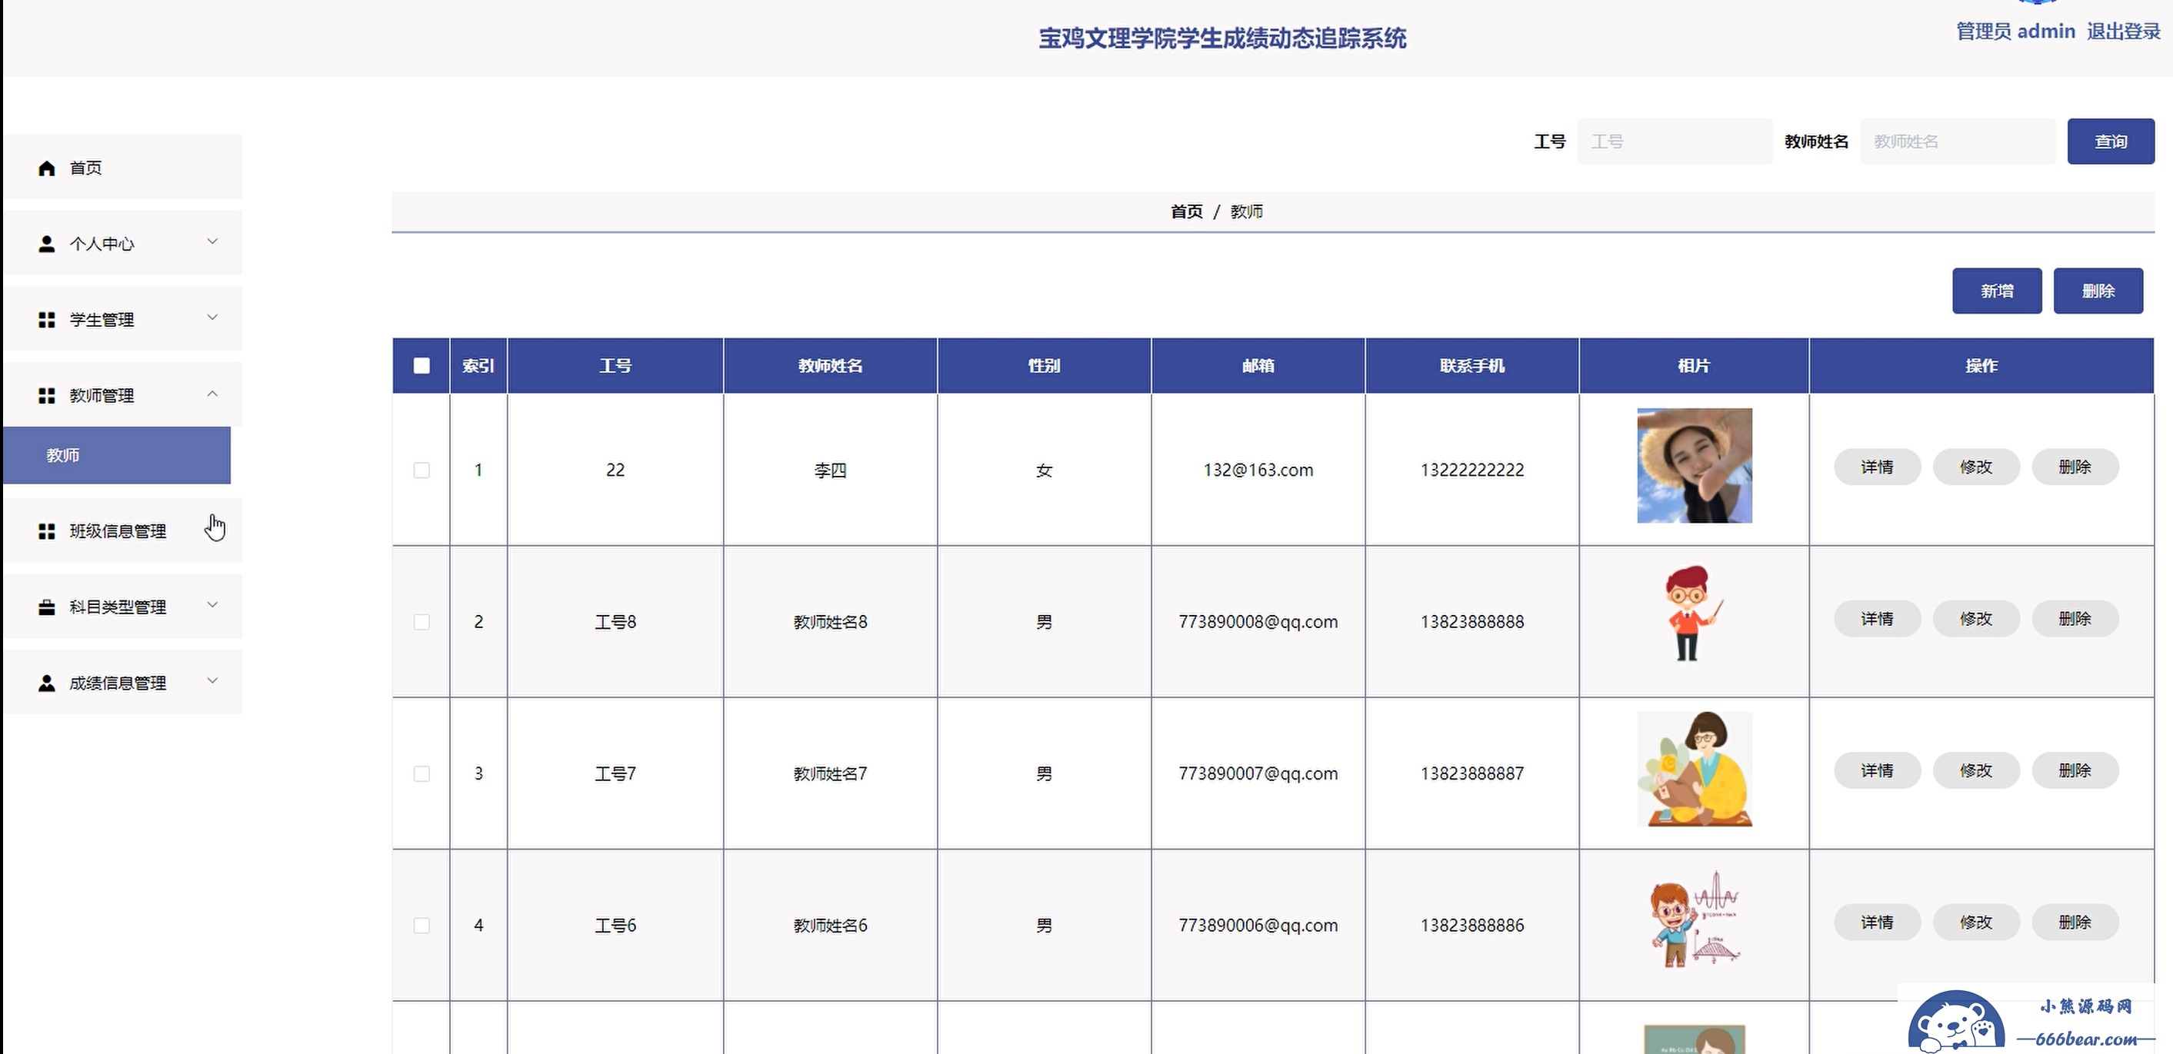The image size is (2173, 1054).
Task: Collapse the 教师管理 chevron
Action: [212, 394]
